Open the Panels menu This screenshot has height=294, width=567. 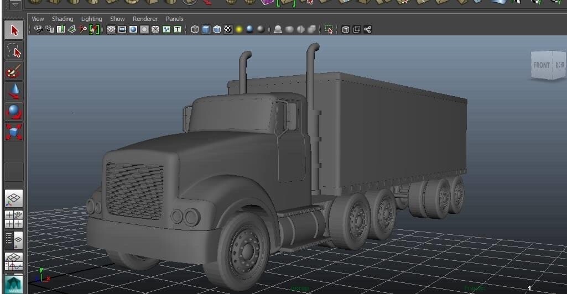point(174,19)
